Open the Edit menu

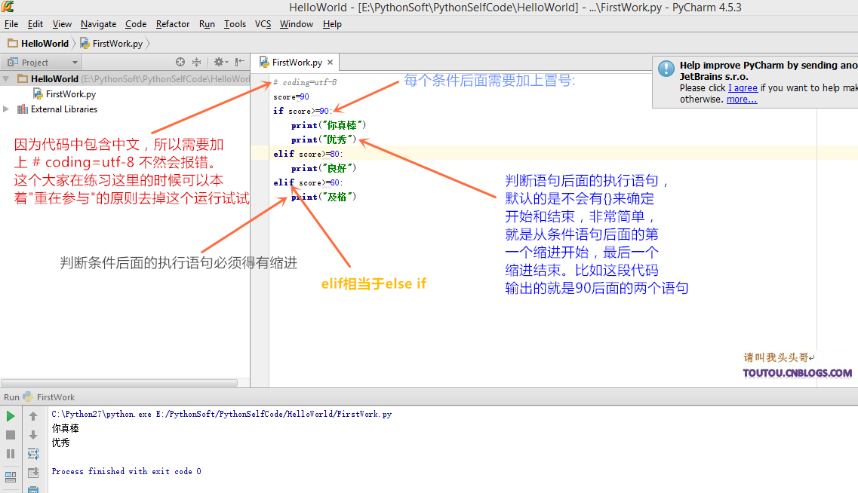pos(35,24)
